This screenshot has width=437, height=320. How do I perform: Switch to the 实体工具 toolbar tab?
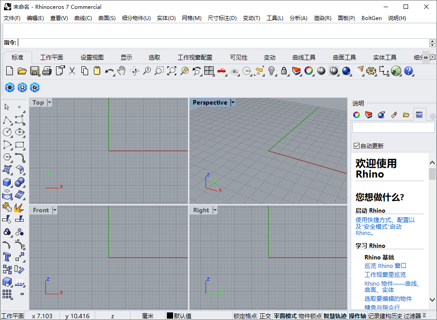pyautogui.click(x=385, y=57)
